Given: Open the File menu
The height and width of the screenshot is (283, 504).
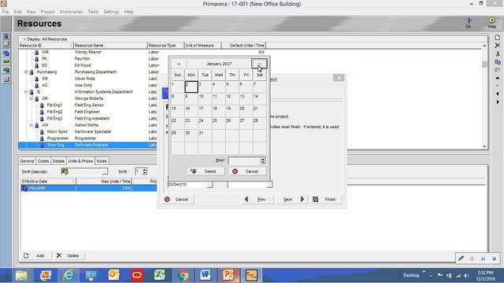Looking at the screenshot, I should pos(6,12).
